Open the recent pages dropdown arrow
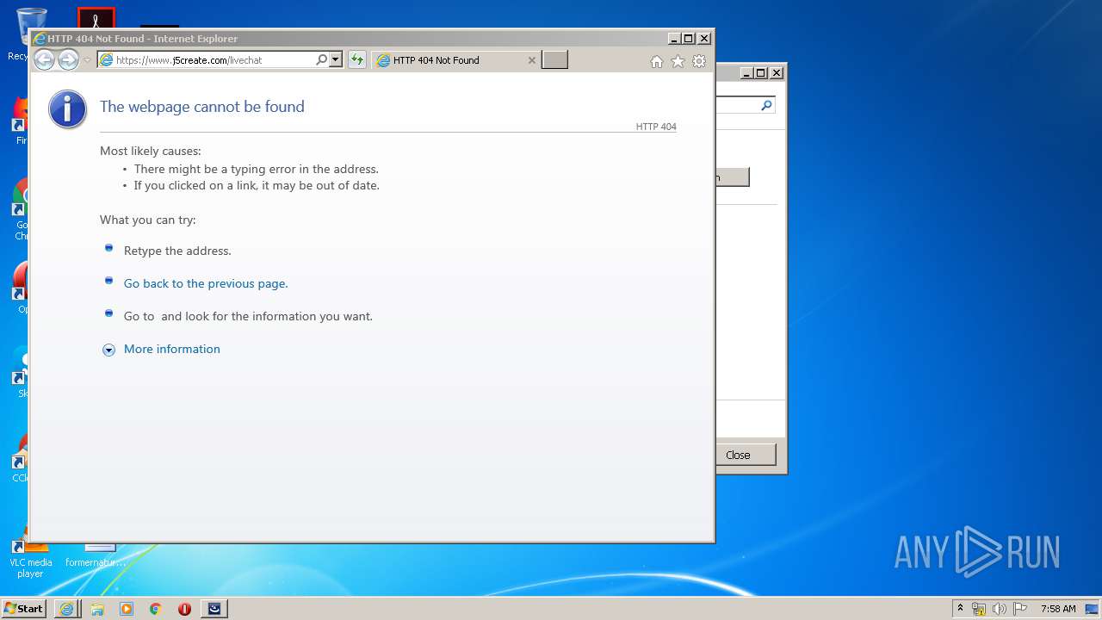 [x=87, y=60]
